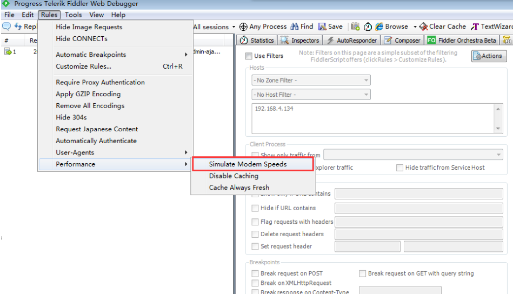This screenshot has height=294, width=513.
Task: Click the Hide if URL contains input field
Action: (x=419, y=208)
